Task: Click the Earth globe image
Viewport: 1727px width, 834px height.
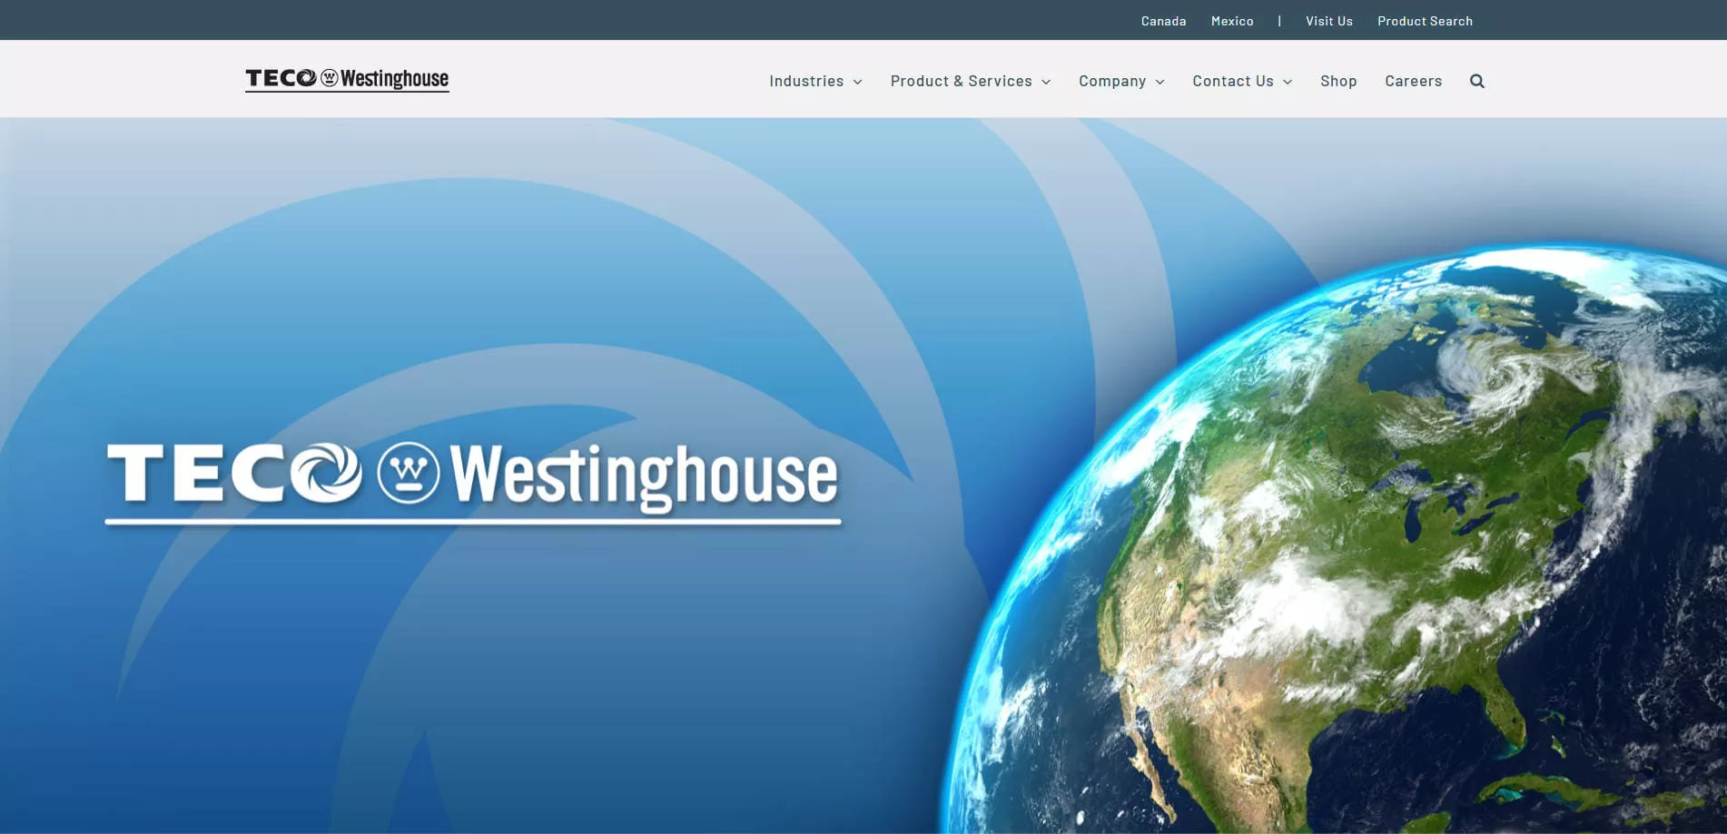Action: pyautogui.click(x=1335, y=537)
